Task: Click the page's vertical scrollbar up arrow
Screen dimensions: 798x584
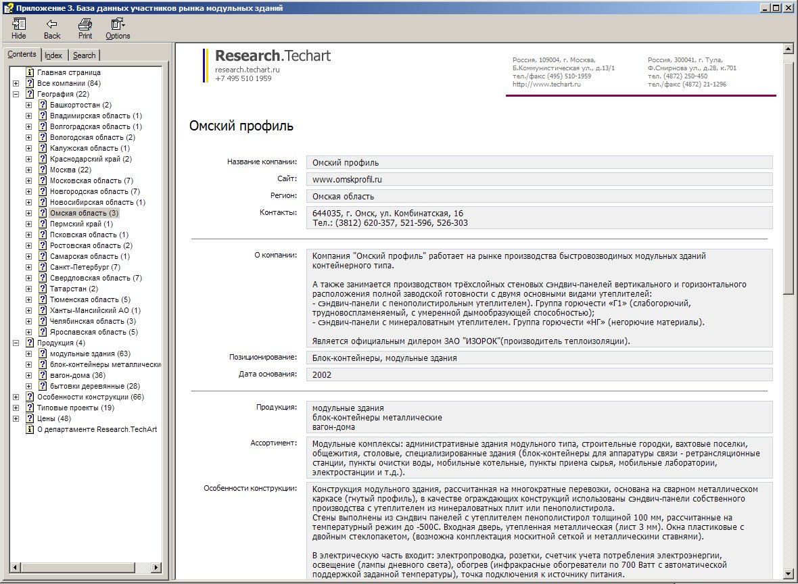Action: pyautogui.click(x=789, y=49)
